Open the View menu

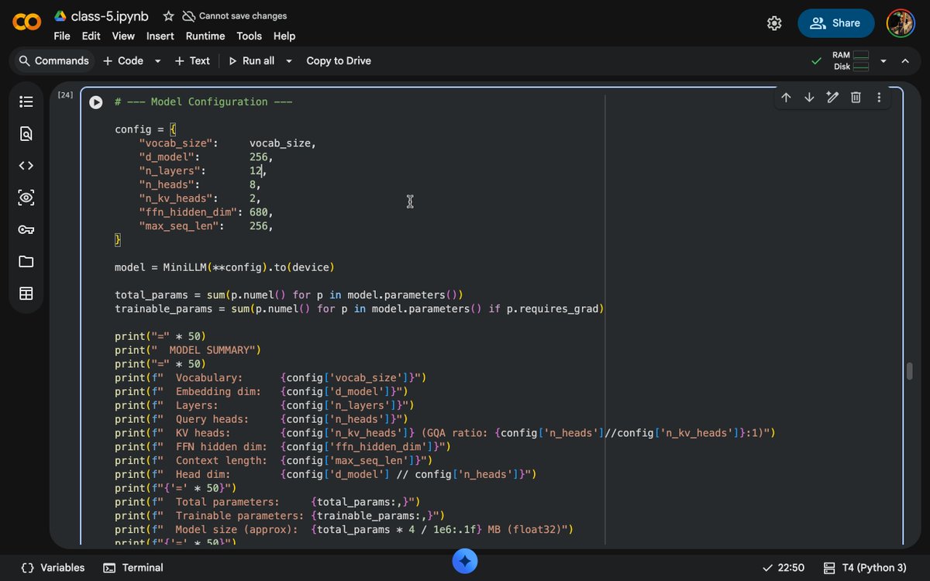coord(123,36)
